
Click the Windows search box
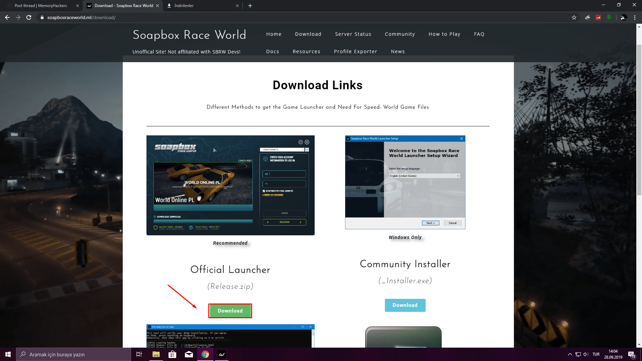(74, 354)
